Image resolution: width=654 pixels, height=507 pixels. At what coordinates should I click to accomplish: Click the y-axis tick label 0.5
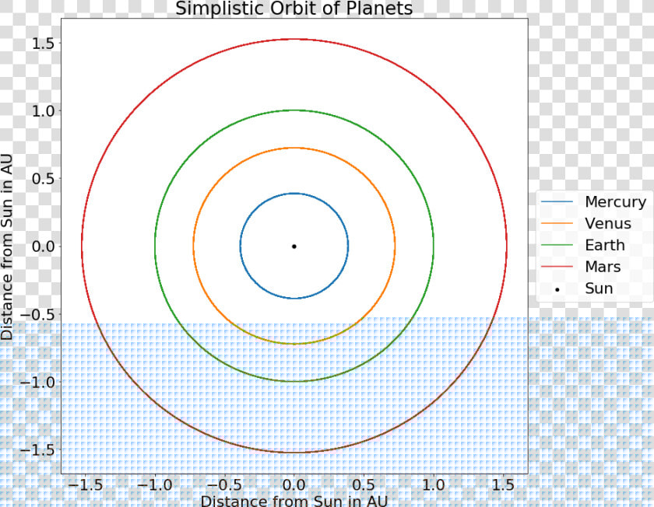(43, 178)
